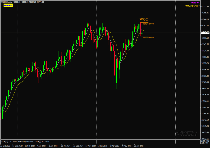Image resolution: width=210 pixels, height=148 pixels.
Task: Click the 43316.9000 level label
Action: coord(148,38)
